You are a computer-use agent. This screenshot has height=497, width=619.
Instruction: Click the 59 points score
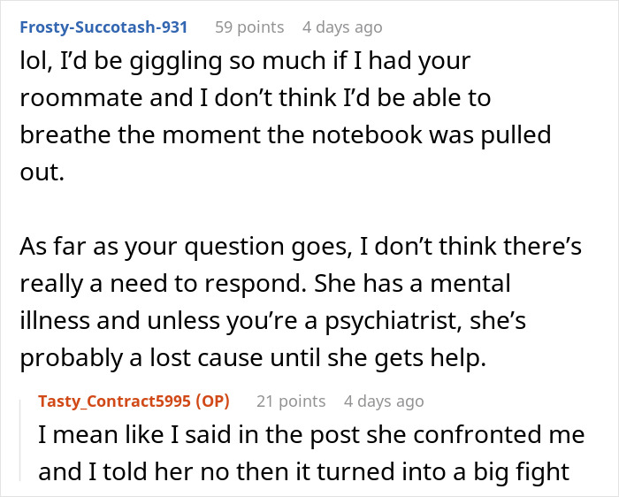pyautogui.click(x=249, y=27)
